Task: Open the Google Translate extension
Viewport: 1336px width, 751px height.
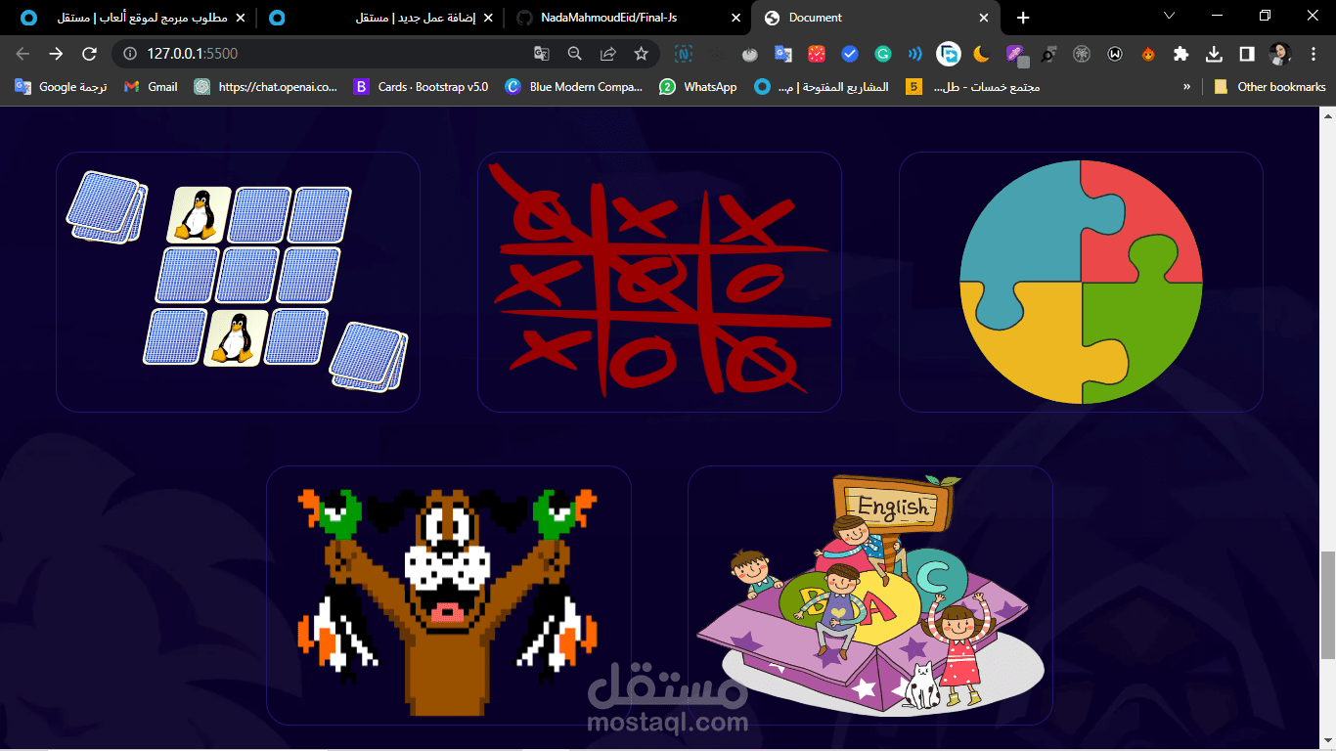Action: pos(782,54)
